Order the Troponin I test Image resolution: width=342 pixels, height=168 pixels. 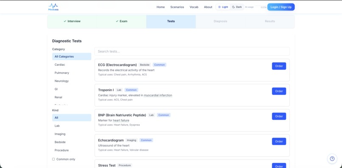click(x=279, y=91)
